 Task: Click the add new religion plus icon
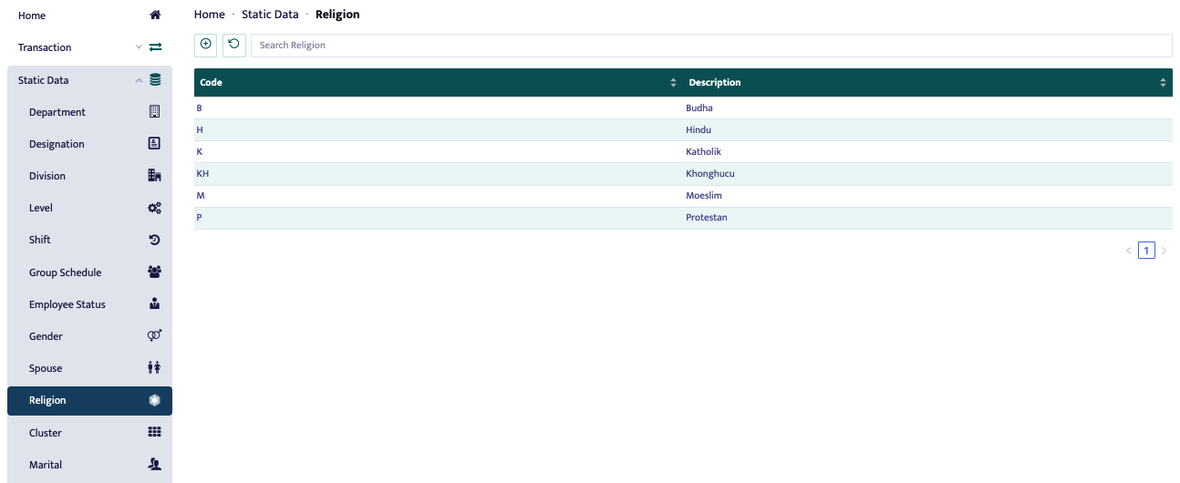coord(205,45)
